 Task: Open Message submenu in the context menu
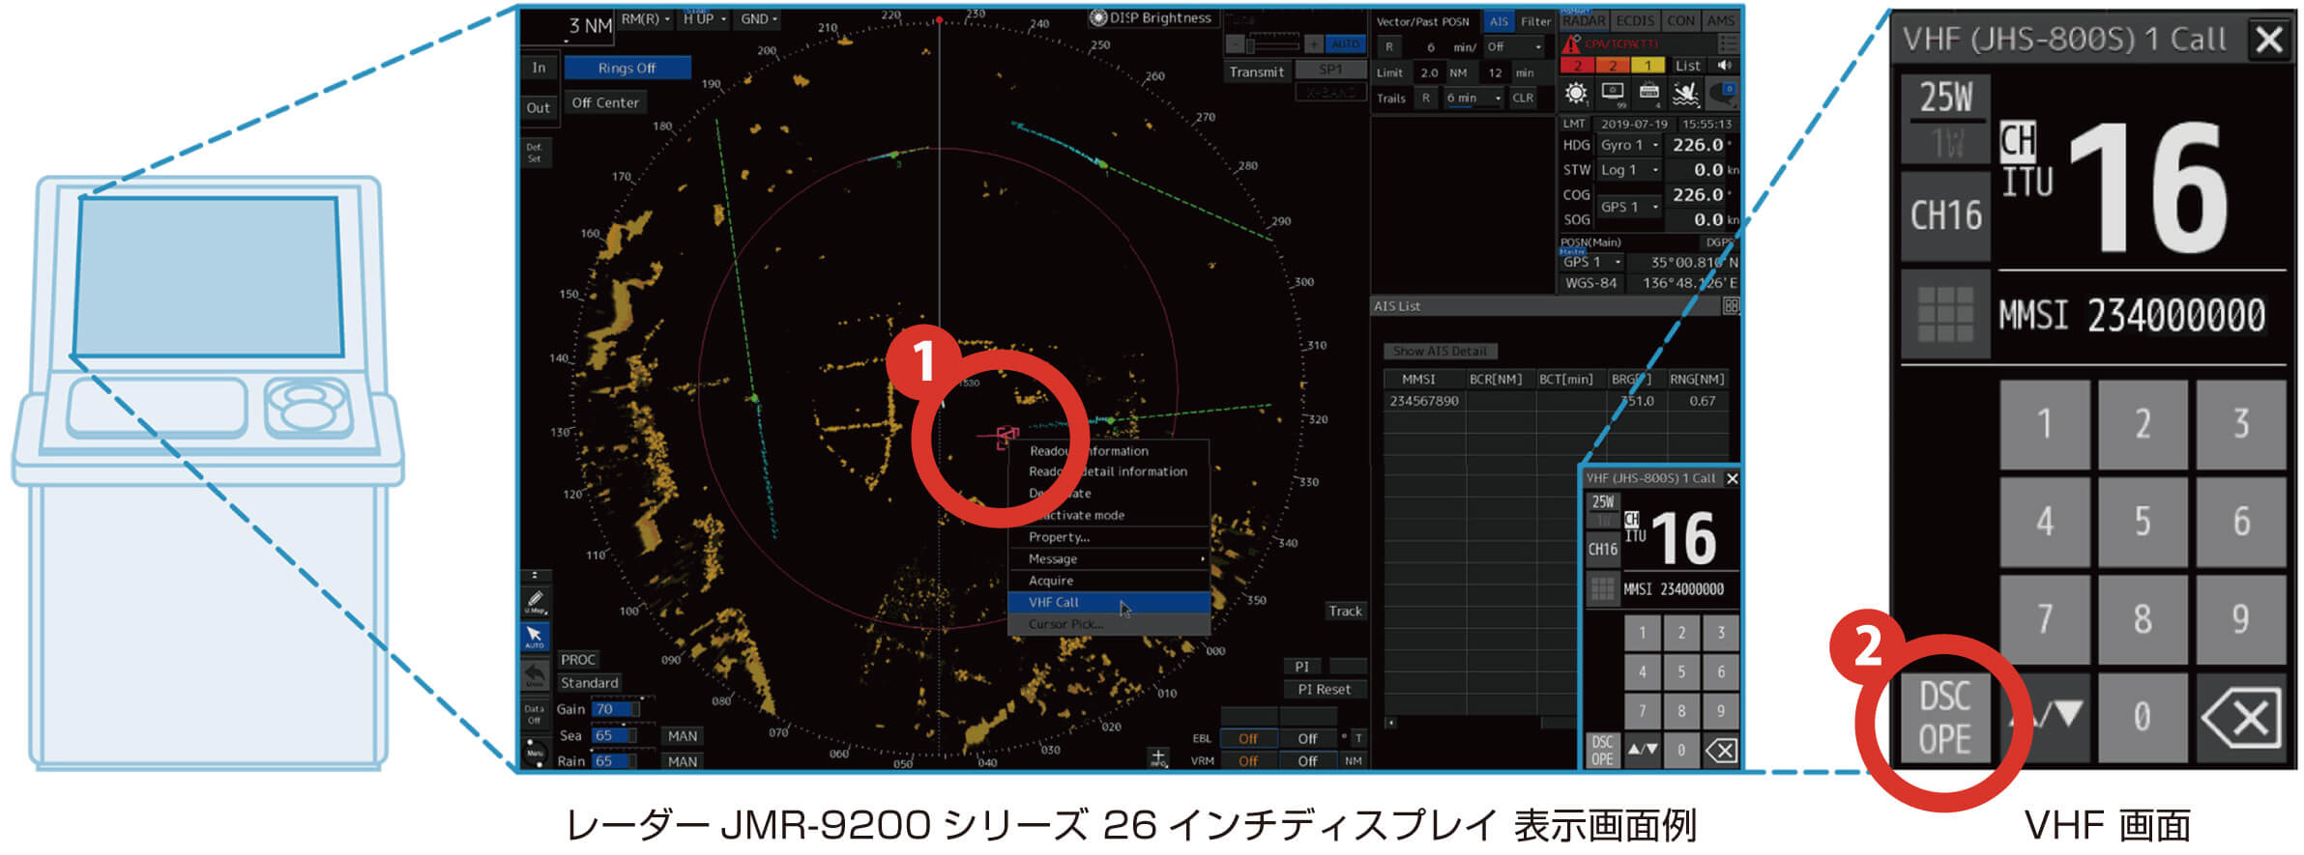point(1109,558)
